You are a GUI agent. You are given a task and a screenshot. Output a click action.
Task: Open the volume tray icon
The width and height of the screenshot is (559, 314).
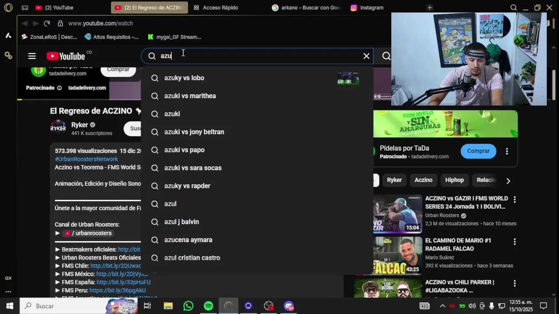(472, 306)
